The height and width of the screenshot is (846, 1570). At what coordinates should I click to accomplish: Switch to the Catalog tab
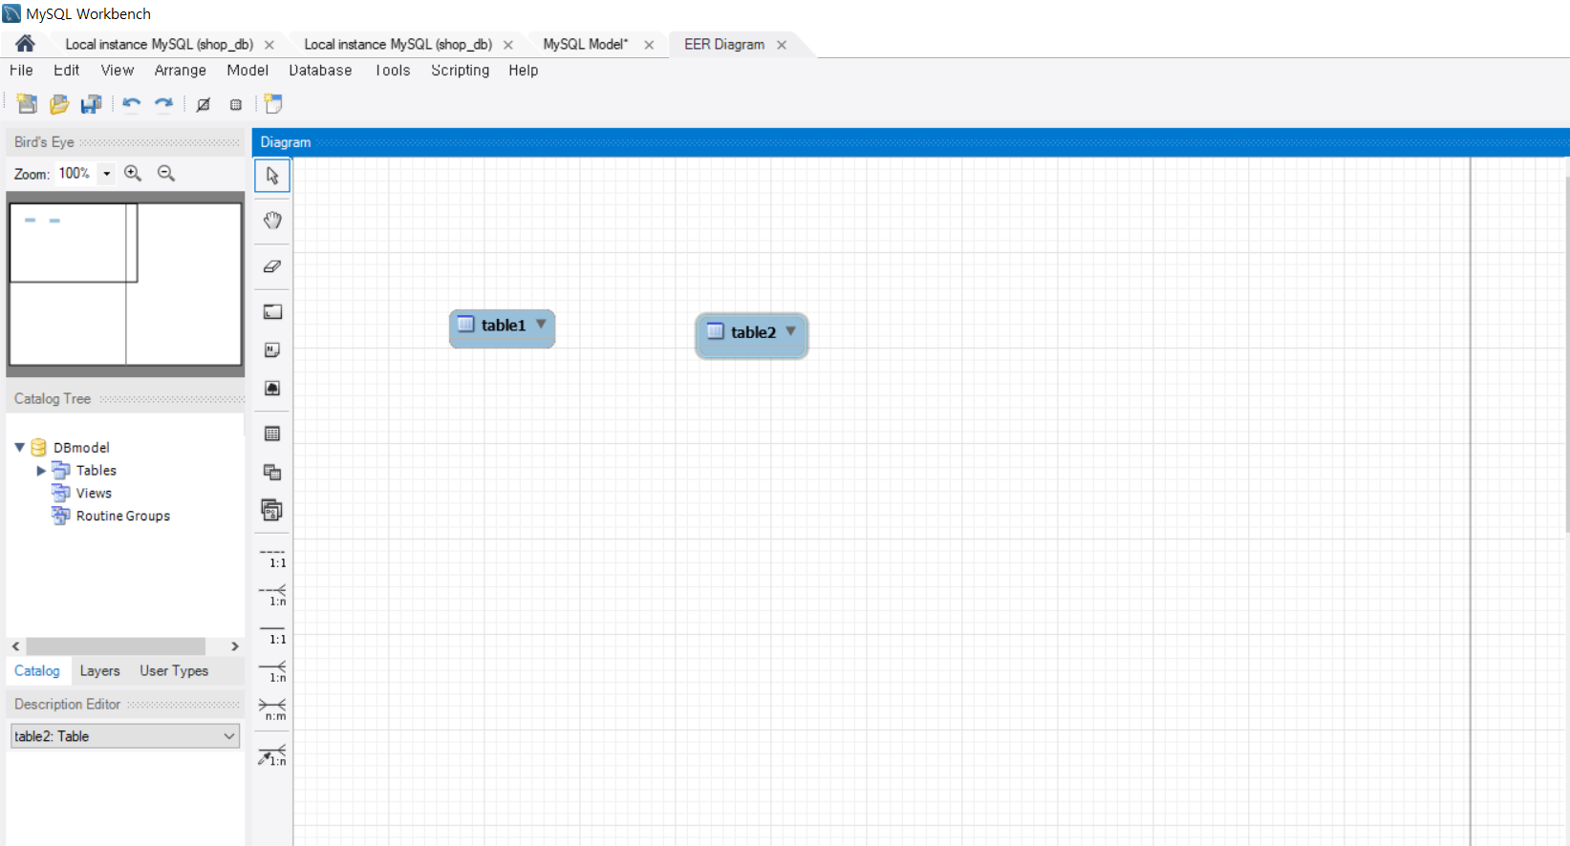tap(37, 670)
